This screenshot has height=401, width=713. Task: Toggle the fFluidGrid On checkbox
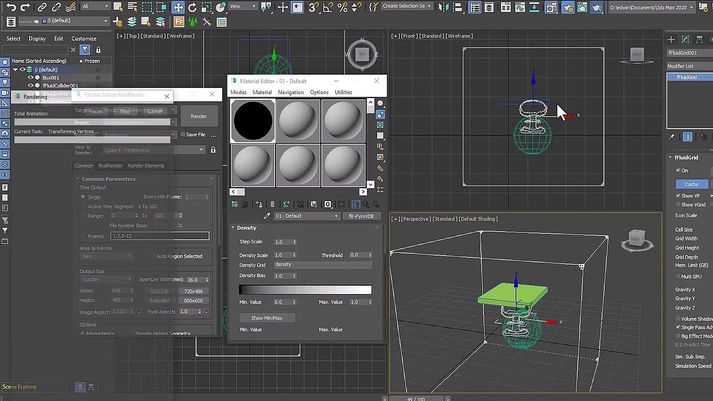678,170
